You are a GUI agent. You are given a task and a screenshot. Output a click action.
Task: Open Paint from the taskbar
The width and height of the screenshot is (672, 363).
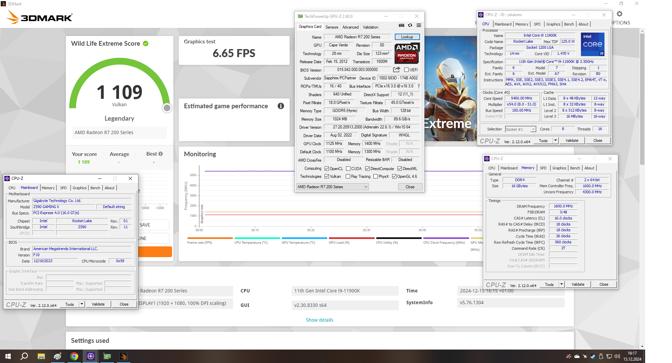57,356
